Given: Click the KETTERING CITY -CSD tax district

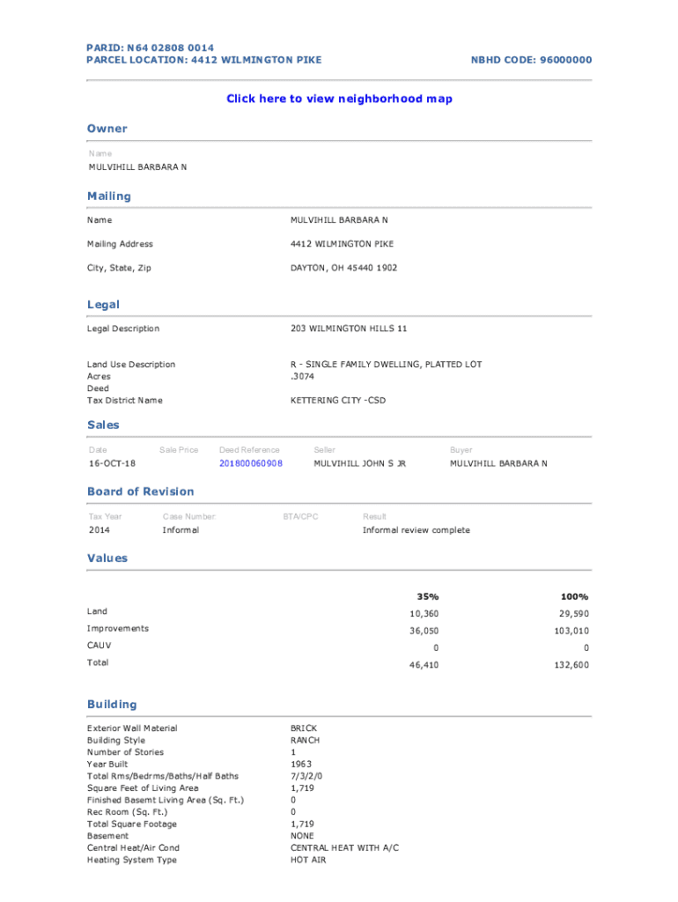Looking at the screenshot, I should pos(337,401).
